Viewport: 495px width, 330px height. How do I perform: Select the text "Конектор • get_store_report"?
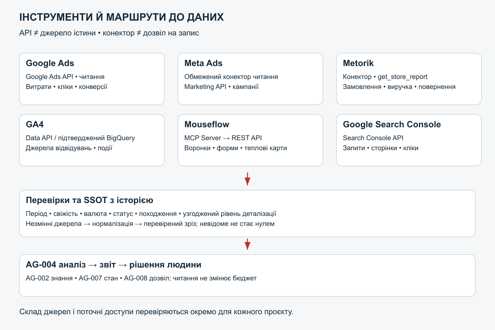pos(385,77)
